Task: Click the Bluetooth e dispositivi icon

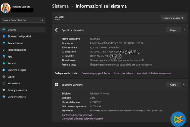Action: tap(4, 36)
